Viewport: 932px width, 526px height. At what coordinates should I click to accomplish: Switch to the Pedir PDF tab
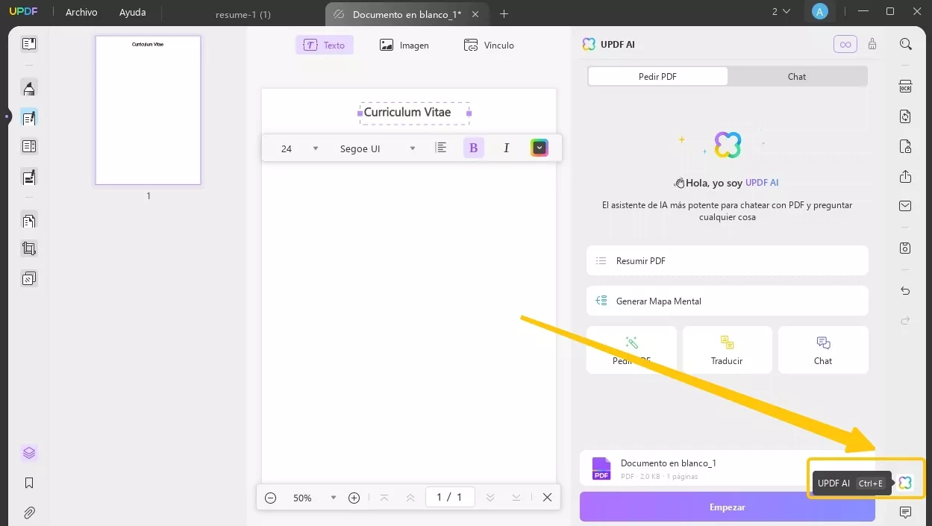pos(657,76)
